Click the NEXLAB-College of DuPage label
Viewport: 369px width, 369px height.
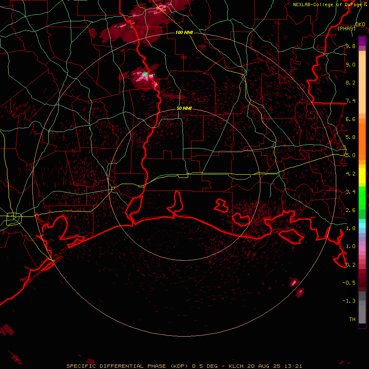[x=327, y=5]
